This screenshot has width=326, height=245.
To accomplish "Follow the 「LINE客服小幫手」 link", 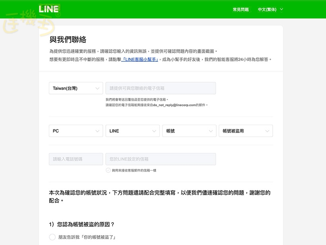I will click(x=140, y=59).
